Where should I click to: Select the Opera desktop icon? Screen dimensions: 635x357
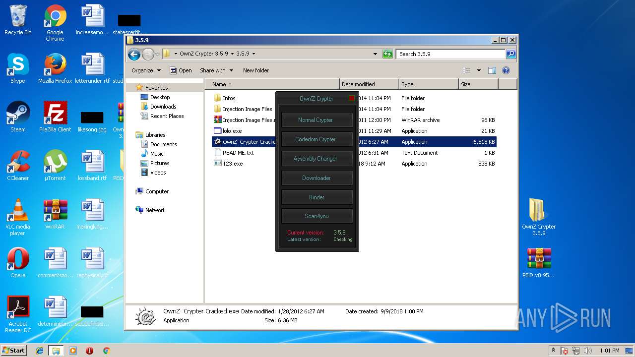18,263
